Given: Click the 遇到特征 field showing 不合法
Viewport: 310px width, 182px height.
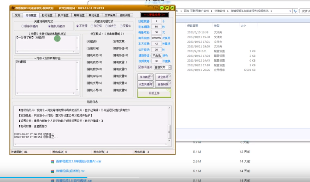Looking at the screenshot, I should point(156,56).
